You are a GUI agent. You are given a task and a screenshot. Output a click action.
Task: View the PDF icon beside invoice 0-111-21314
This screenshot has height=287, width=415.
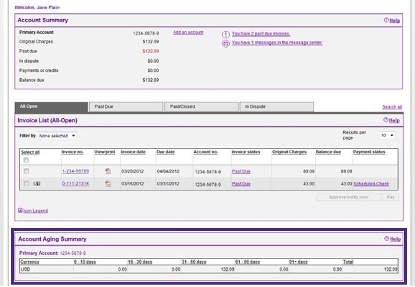[108, 184]
